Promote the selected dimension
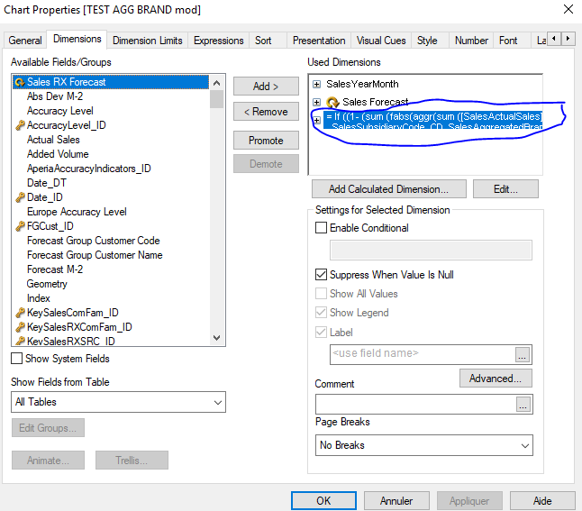 pos(266,141)
